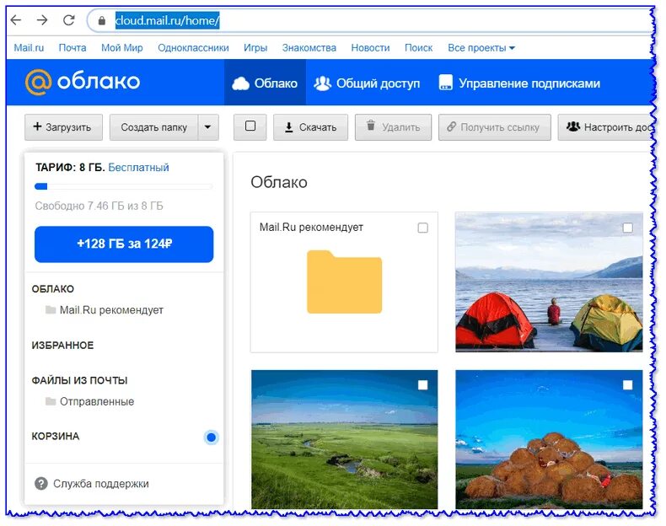Open Одноклассники link in top bar
The width and height of the screenshot is (666, 526).
click(x=193, y=48)
